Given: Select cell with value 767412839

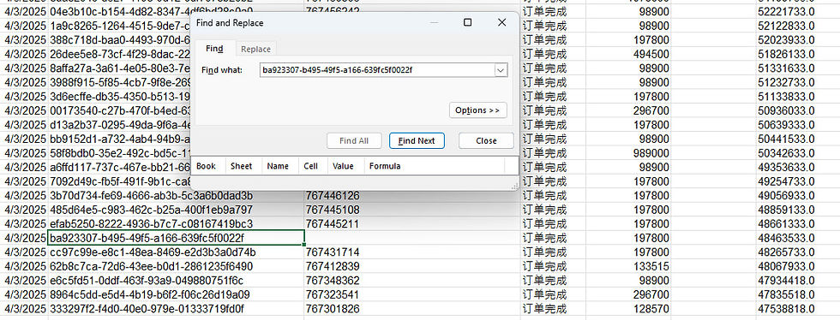Looking at the screenshot, I should 412,266.
